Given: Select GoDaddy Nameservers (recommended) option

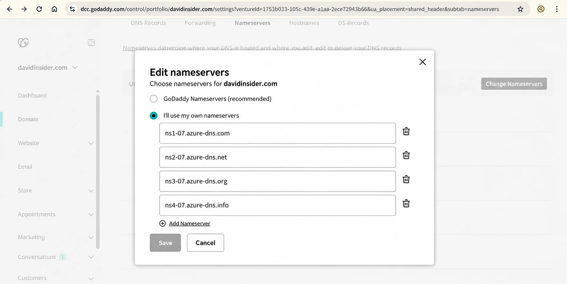Looking at the screenshot, I should (x=154, y=99).
